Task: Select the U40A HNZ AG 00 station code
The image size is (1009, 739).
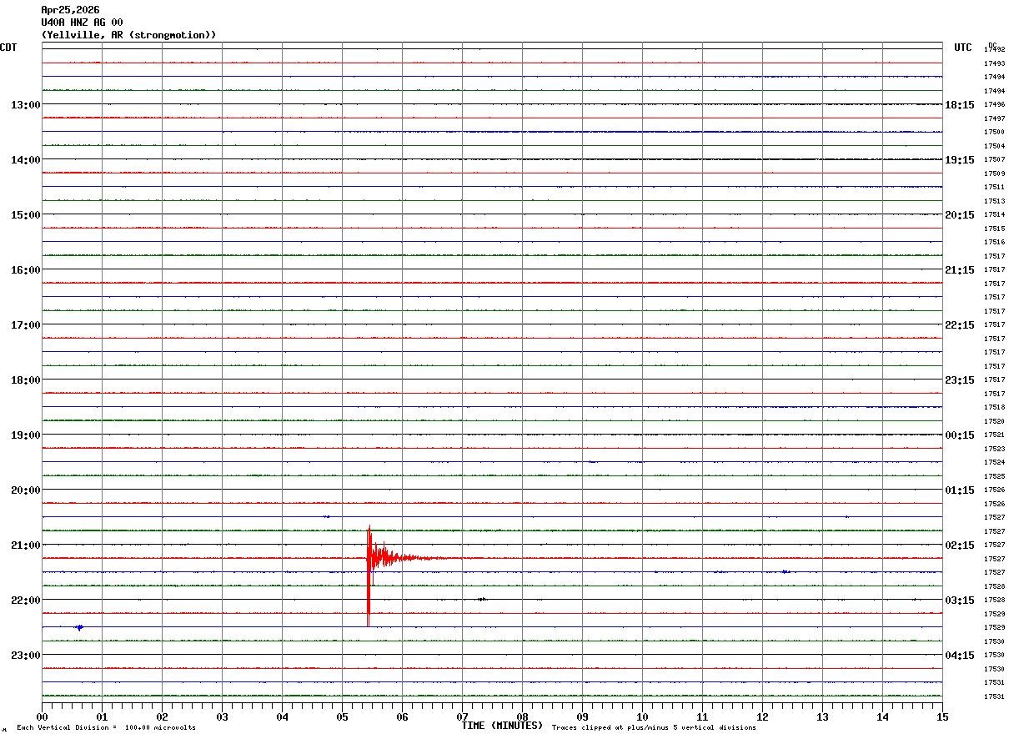Action: pos(82,23)
